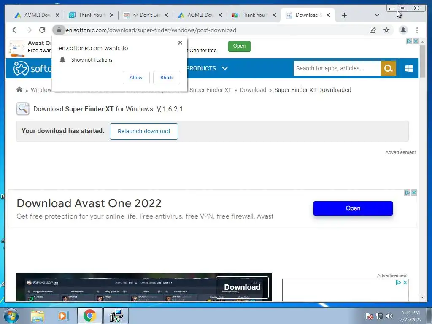Open AdChoices on bottom-right ad box

(398, 282)
